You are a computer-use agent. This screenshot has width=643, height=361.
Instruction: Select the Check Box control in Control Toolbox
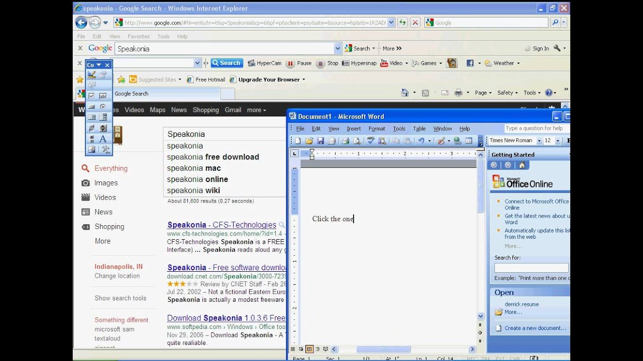91,96
